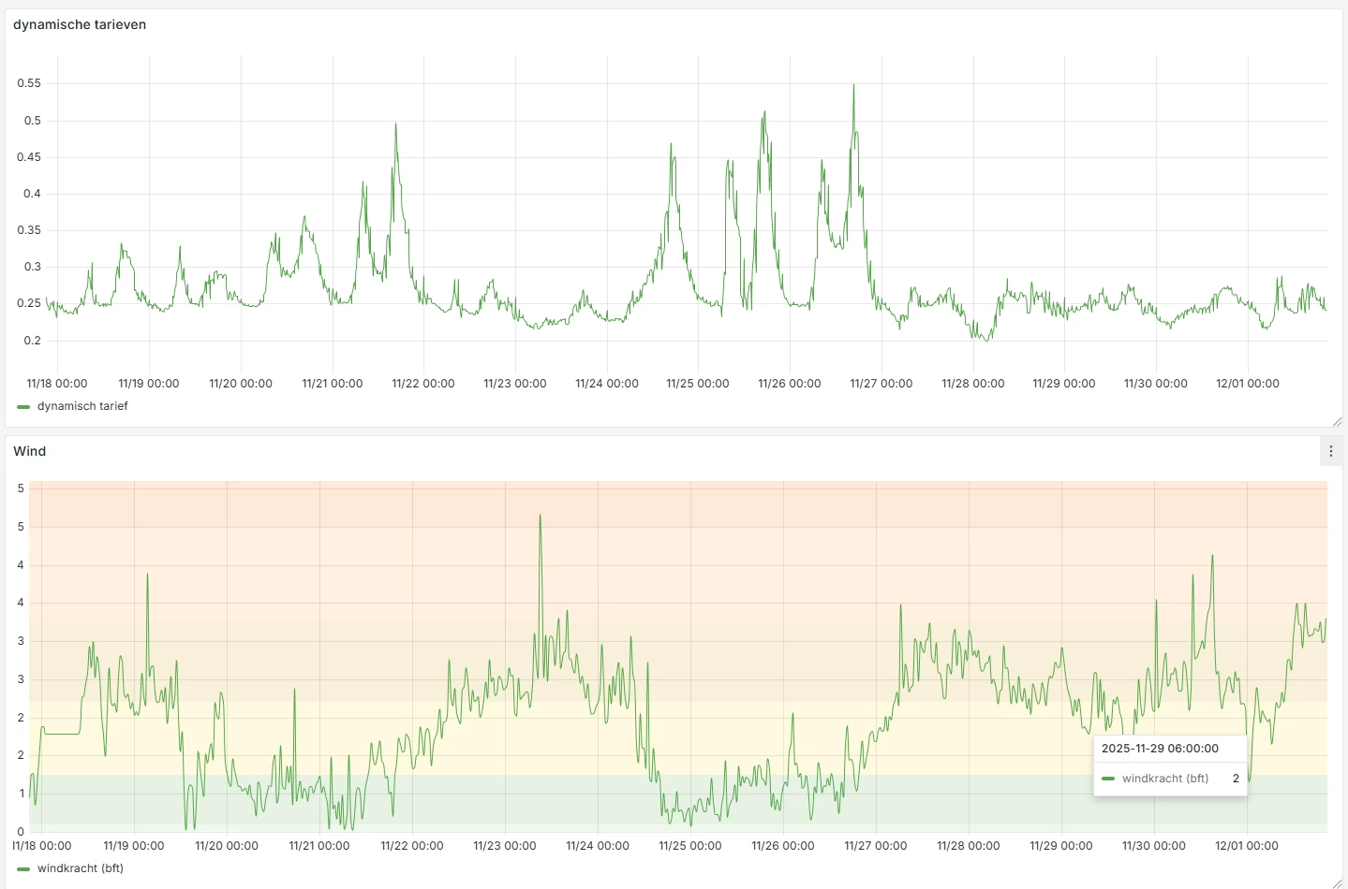Click the 0.45 value on tariff y-axis
This screenshot has width=1348, height=889.
[x=29, y=157]
